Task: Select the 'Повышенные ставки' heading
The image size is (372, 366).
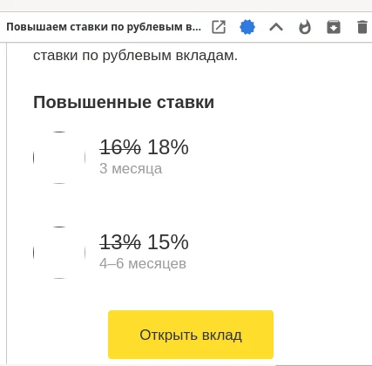Action: (124, 102)
